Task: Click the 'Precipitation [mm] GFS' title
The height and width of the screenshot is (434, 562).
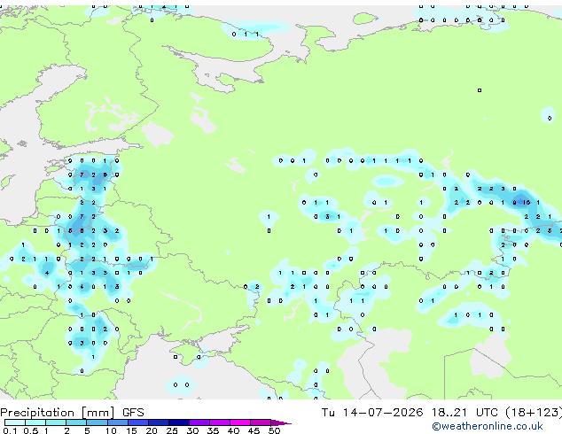Action: [x=72, y=413]
